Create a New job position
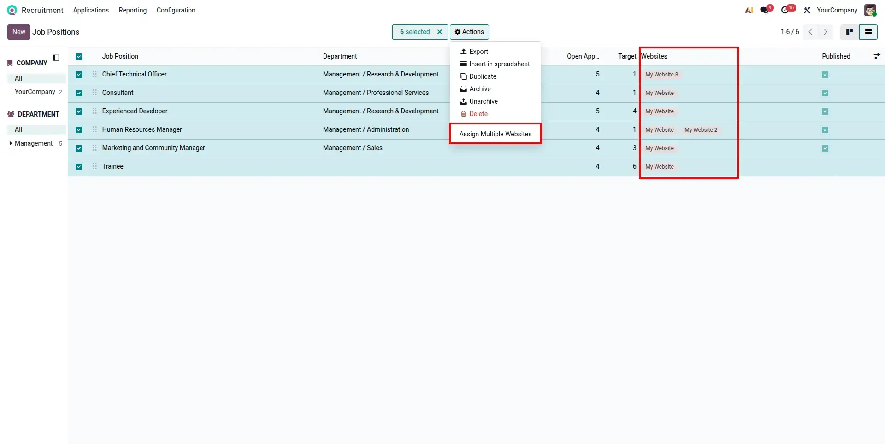 (x=19, y=32)
